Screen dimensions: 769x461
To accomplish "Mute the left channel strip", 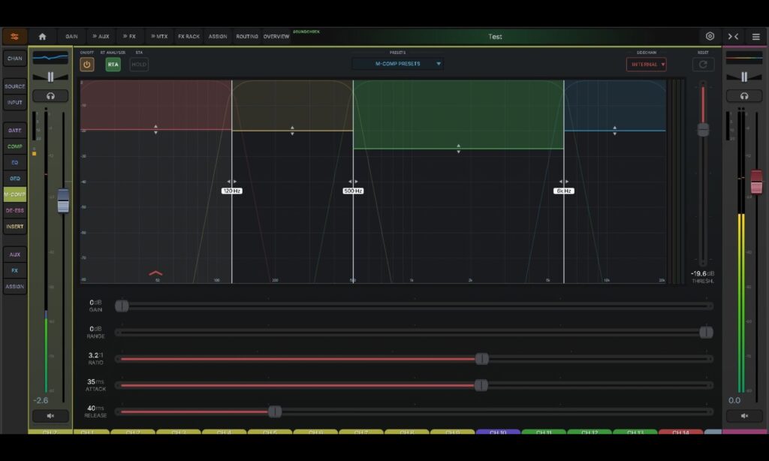I will pyautogui.click(x=50, y=416).
